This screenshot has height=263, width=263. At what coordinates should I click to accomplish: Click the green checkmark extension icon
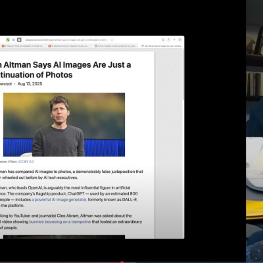[x=8, y=40]
